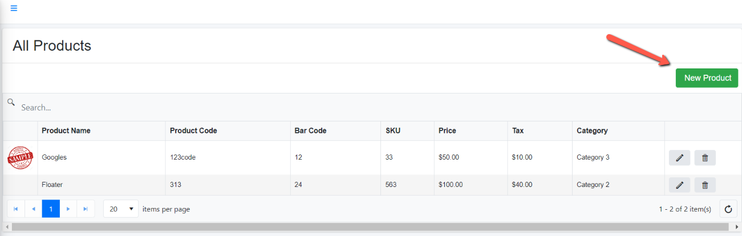Delete the Googles product with trash icon

click(x=705, y=158)
